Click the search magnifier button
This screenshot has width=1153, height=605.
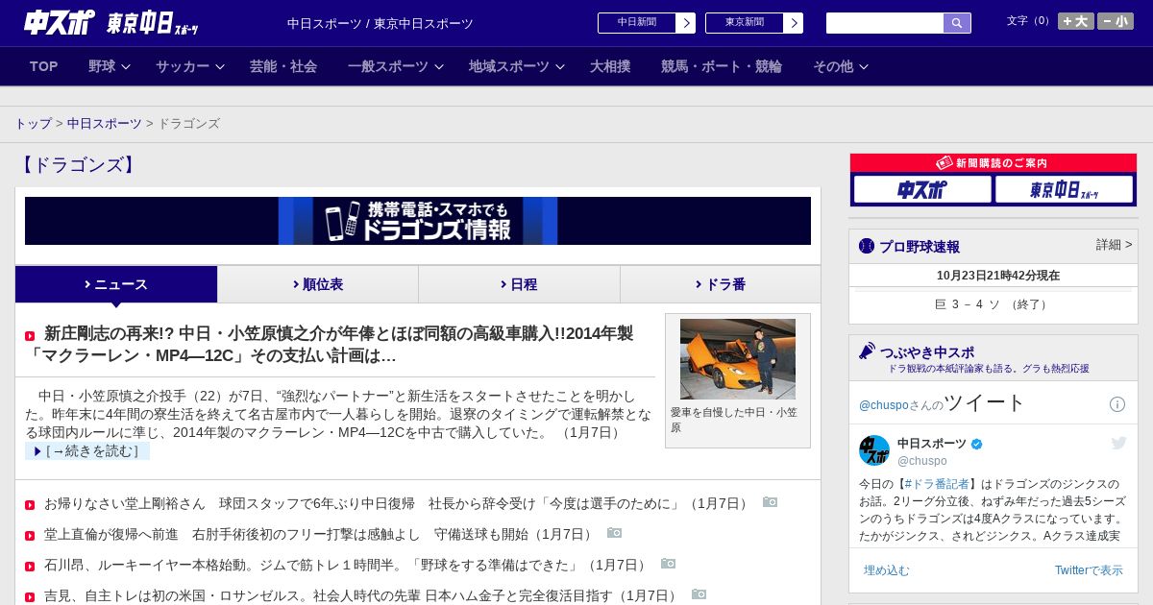(x=957, y=23)
